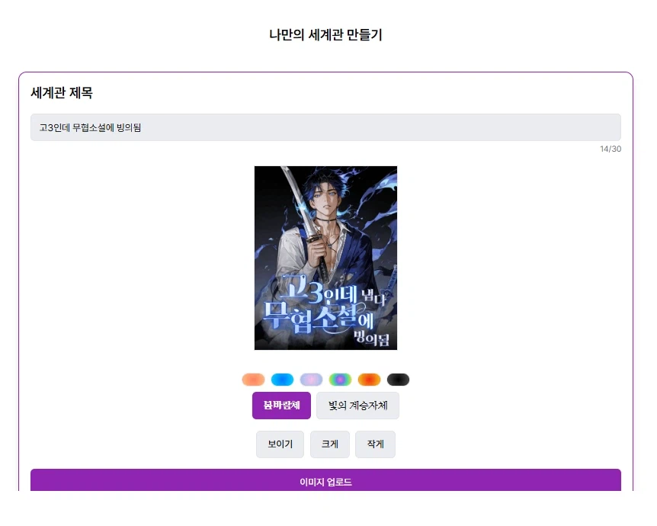Select the lavender color theme pill
This screenshot has width=657, height=526.
pyautogui.click(x=311, y=379)
